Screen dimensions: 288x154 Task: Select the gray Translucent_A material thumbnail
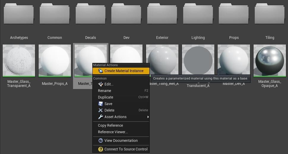pos(198,61)
